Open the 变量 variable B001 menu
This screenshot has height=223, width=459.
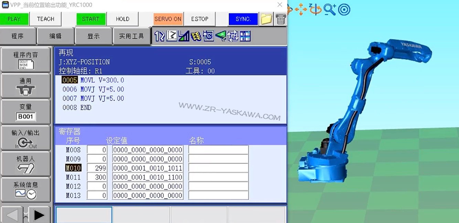pos(26,112)
